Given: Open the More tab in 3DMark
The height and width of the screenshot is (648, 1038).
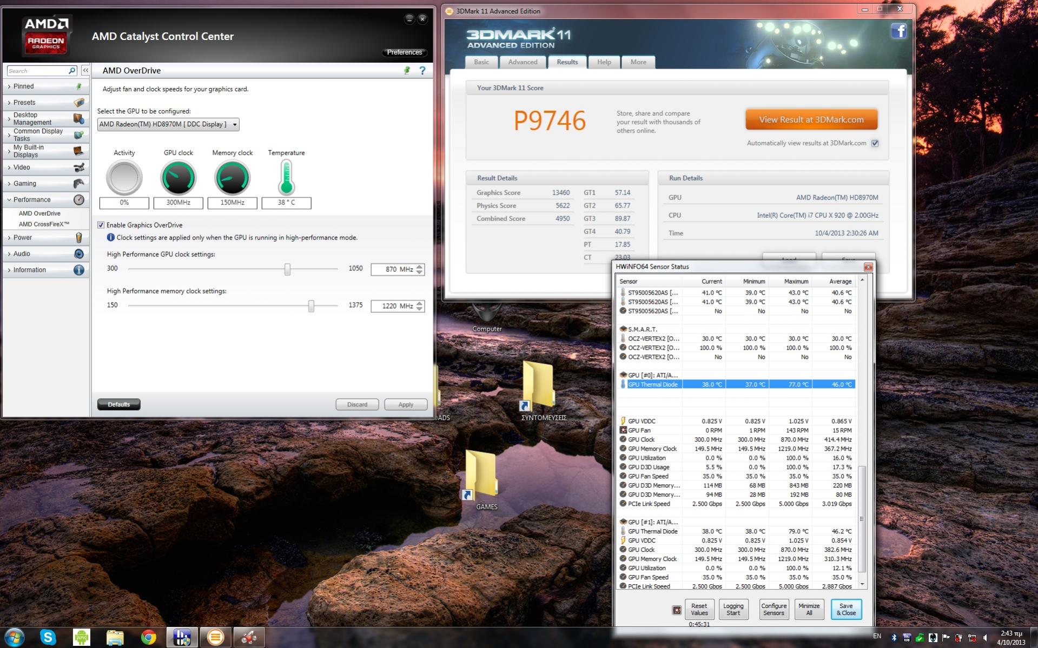Looking at the screenshot, I should tap(638, 62).
